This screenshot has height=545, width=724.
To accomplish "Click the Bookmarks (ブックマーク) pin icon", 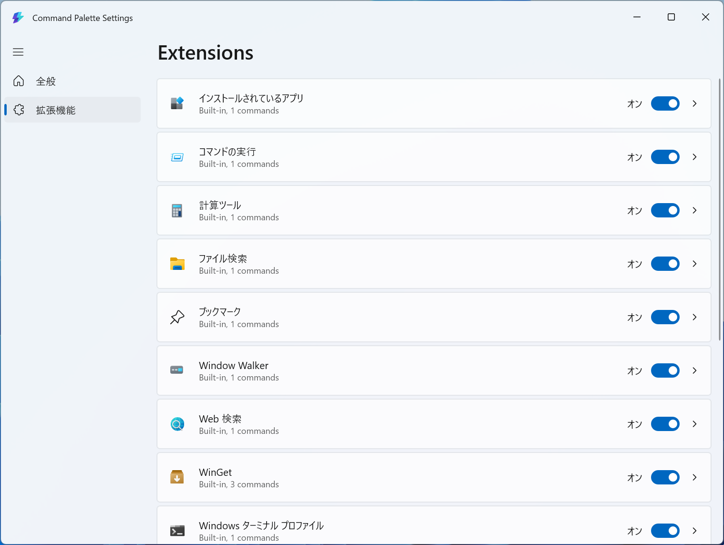I will coord(177,317).
